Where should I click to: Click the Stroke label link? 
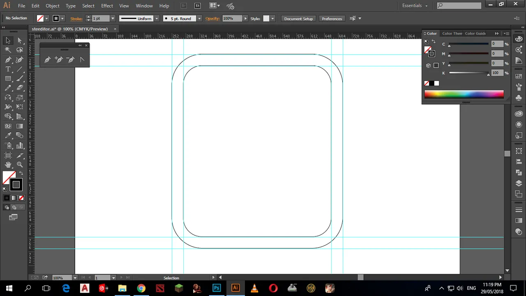point(76,18)
